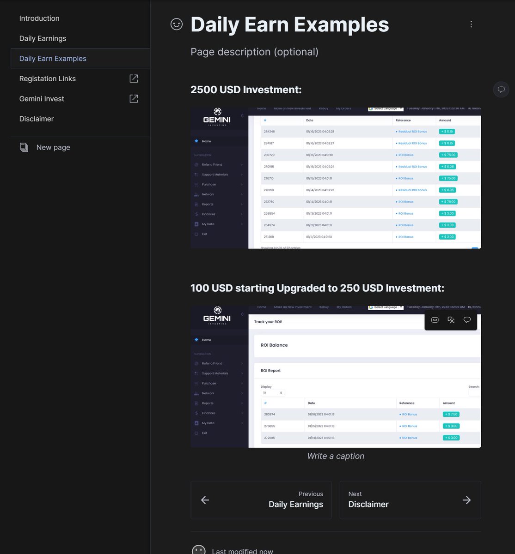Replace the selected image
Screen dimensions: 515x554
451,319
